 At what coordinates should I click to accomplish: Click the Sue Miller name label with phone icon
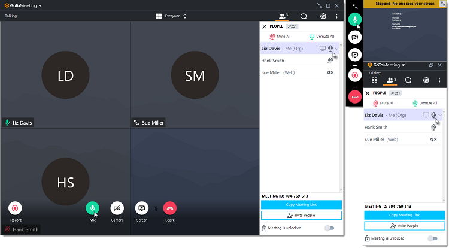148,123
